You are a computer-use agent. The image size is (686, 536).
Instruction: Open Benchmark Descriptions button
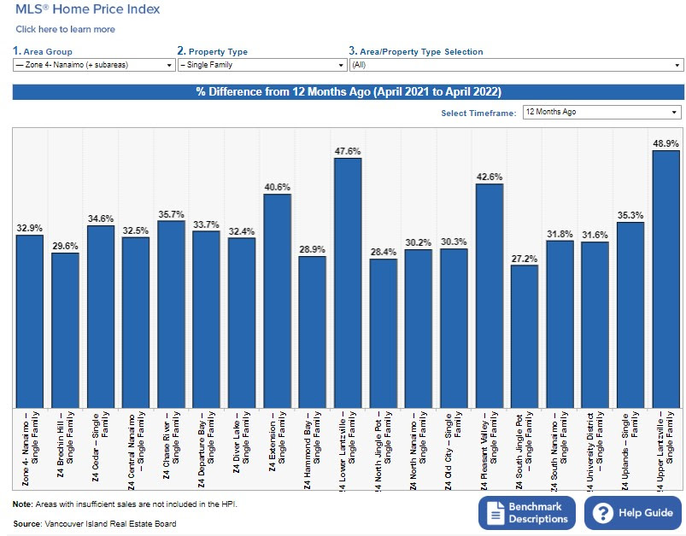point(525,513)
